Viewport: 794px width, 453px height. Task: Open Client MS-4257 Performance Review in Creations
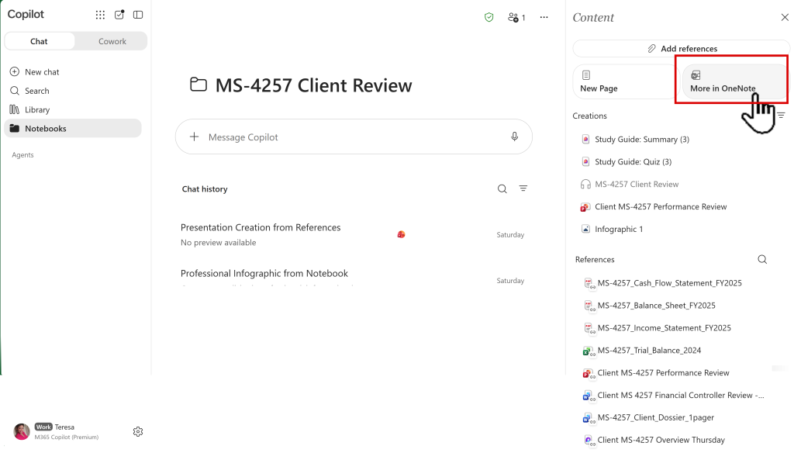(661, 207)
